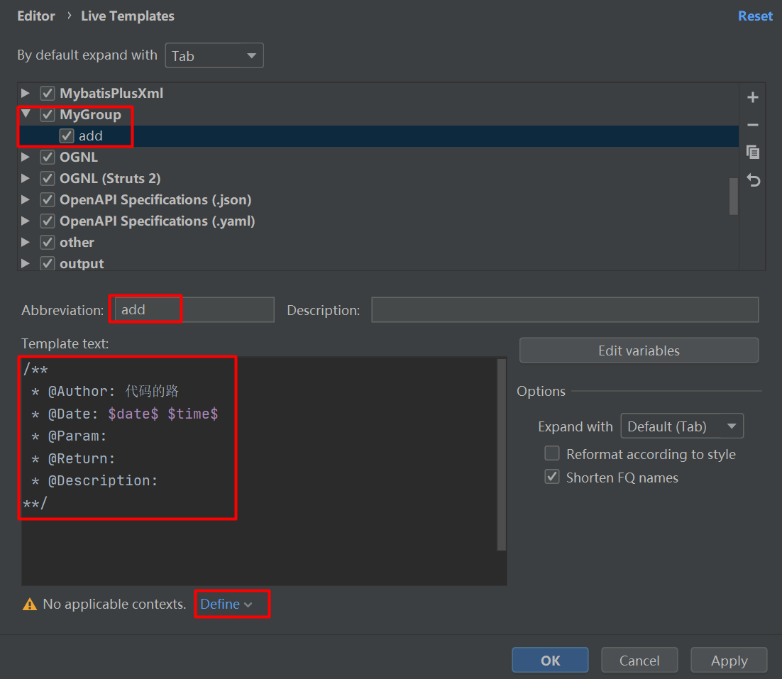Image resolution: width=782 pixels, height=679 pixels.
Task: Click the Reset link
Action: pos(755,16)
